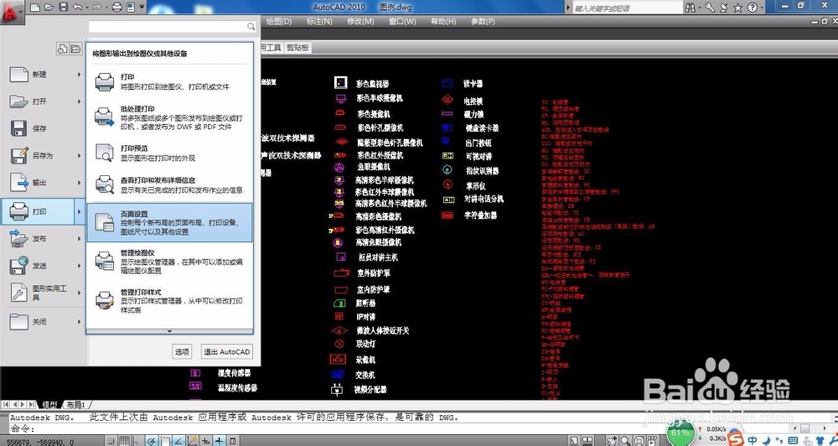838x446 pixels.
Task: Switch to 布局1 layout tab
Action: click(76, 405)
